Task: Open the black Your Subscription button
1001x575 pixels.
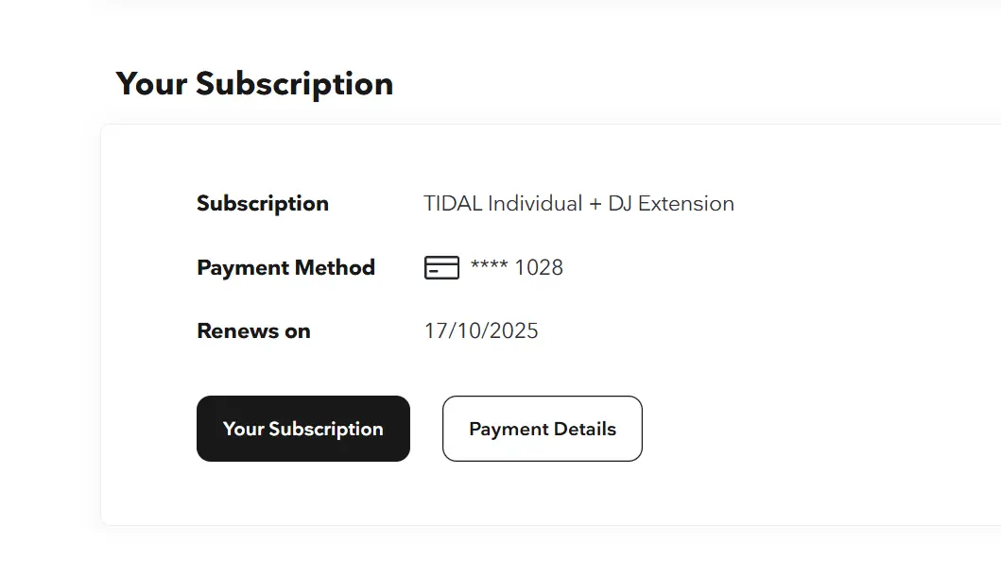Action: click(x=303, y=429)
